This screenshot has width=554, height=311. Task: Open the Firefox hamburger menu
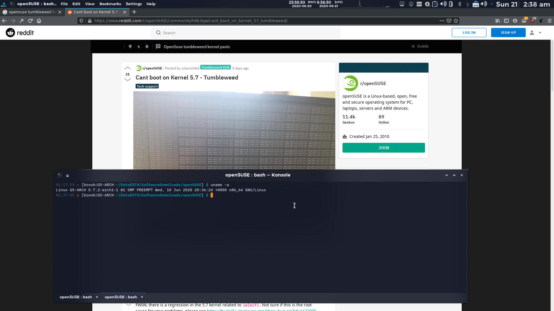point(549,21)
